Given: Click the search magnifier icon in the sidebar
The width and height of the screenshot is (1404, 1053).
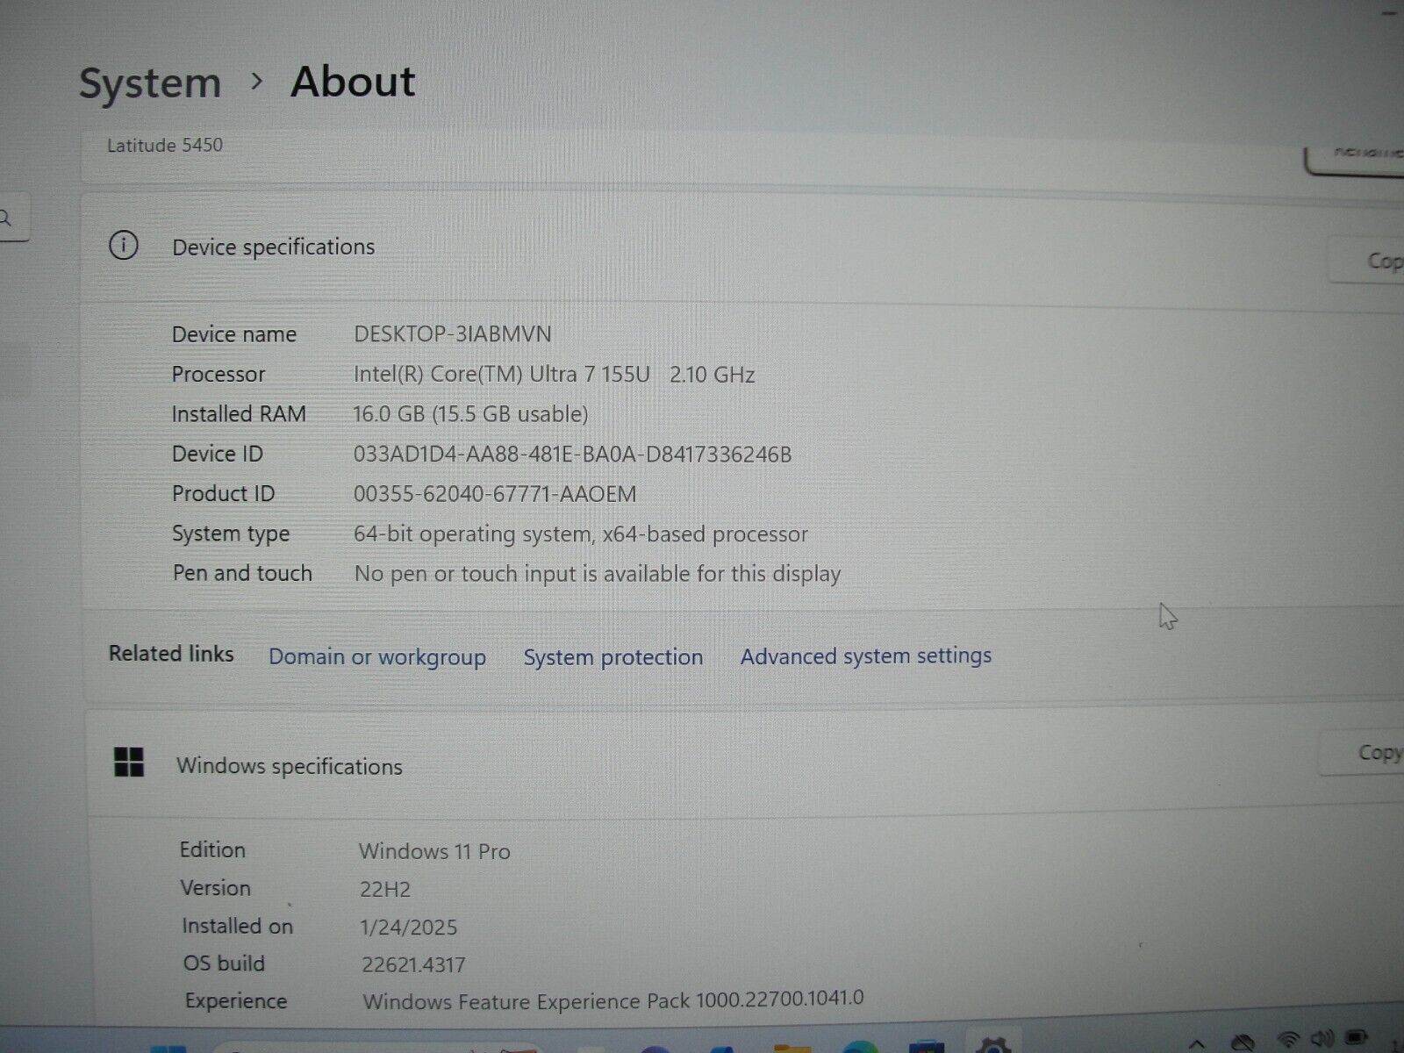Looking at the screenshot, I should pyautogui.click(x=7, y=218).
